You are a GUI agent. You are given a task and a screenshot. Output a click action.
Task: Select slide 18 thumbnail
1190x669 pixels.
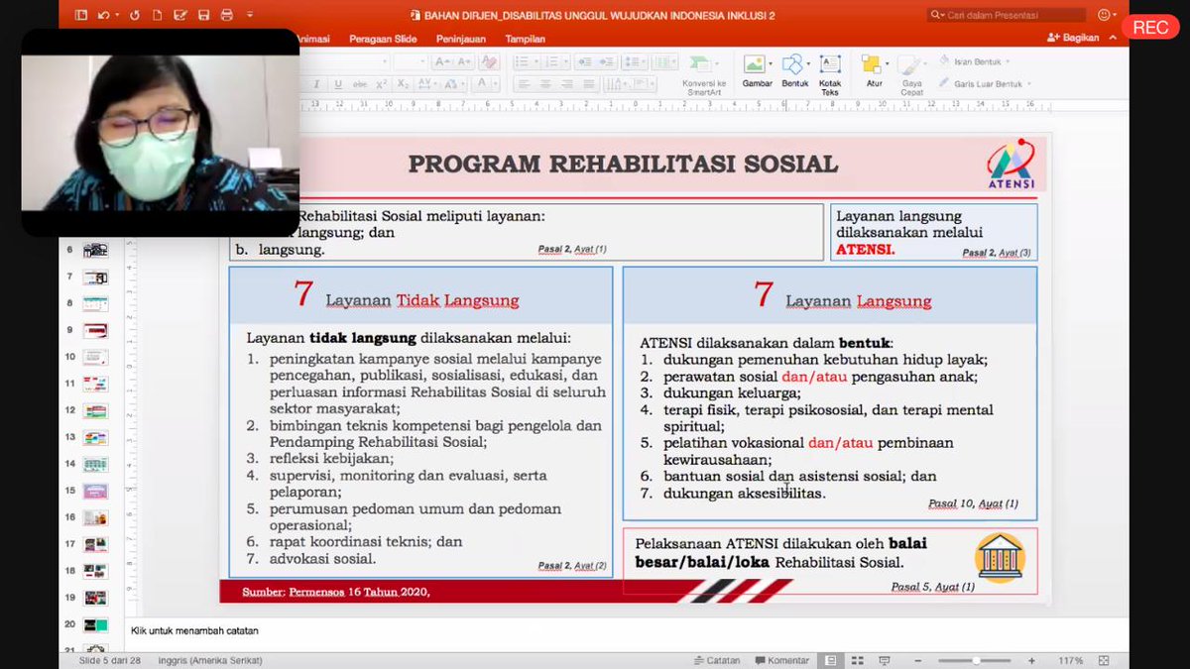pyautogui.click(x=95, y=571)
